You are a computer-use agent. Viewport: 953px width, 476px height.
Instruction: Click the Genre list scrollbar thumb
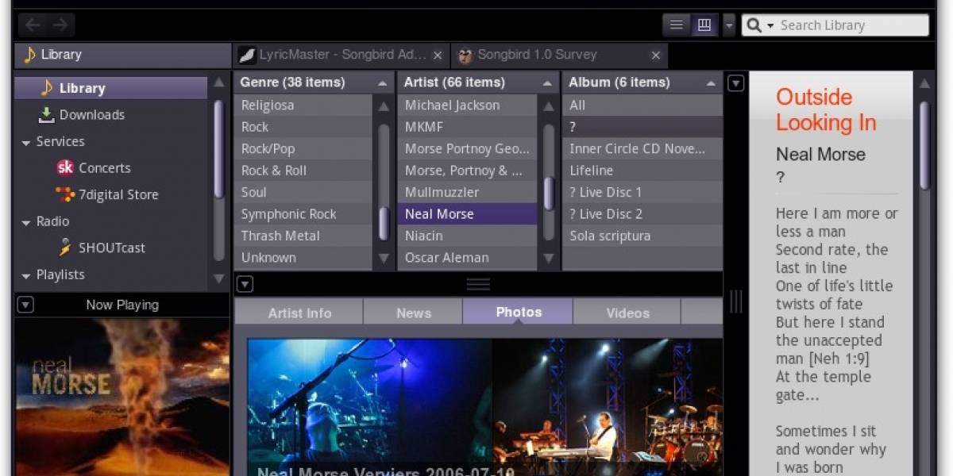tap(384, 224)
